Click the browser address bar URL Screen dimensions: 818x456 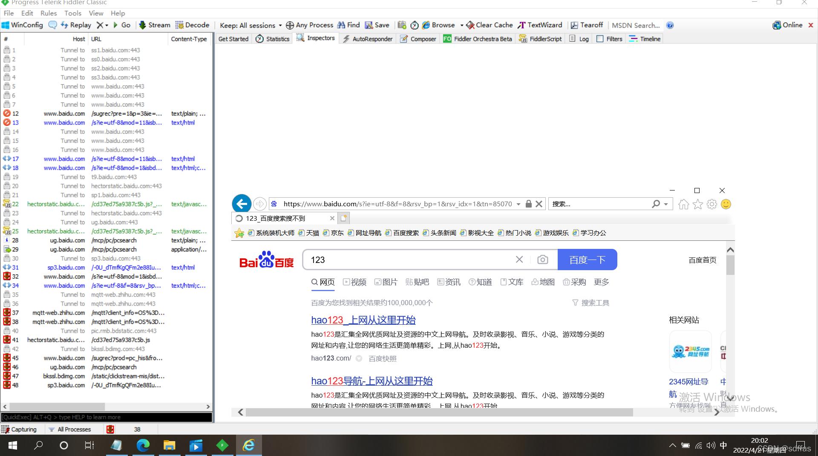(397, 204)
